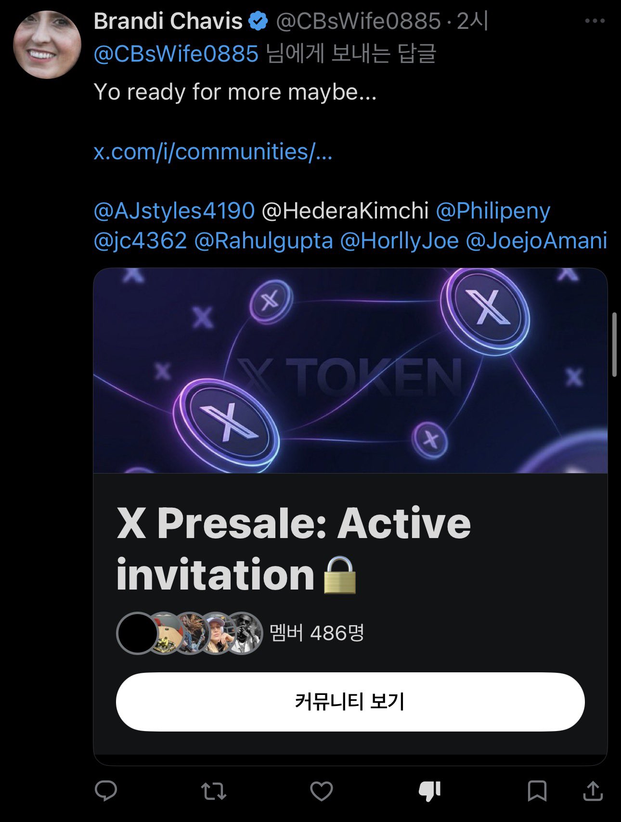
Task: Click the 커뮤니티 보기 button
Action: coord(350,702)
